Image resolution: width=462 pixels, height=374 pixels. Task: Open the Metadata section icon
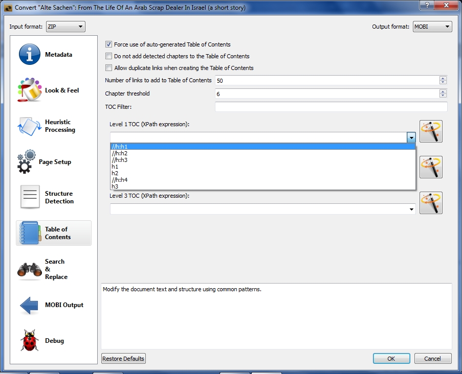30,55
